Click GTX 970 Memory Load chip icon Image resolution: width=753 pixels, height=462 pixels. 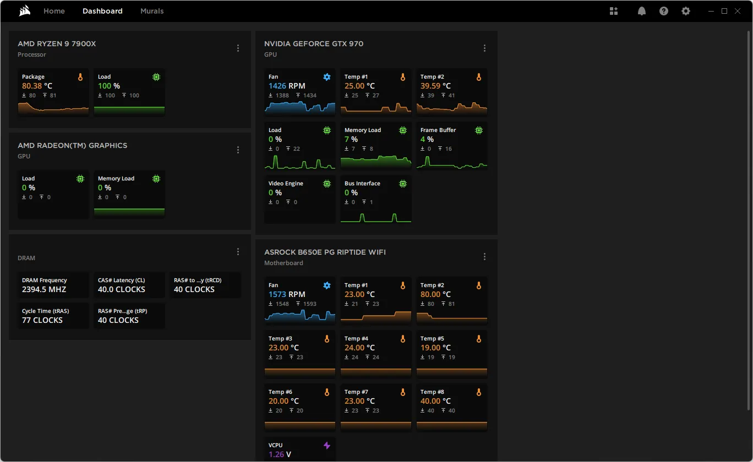click(x=403, y=131)
